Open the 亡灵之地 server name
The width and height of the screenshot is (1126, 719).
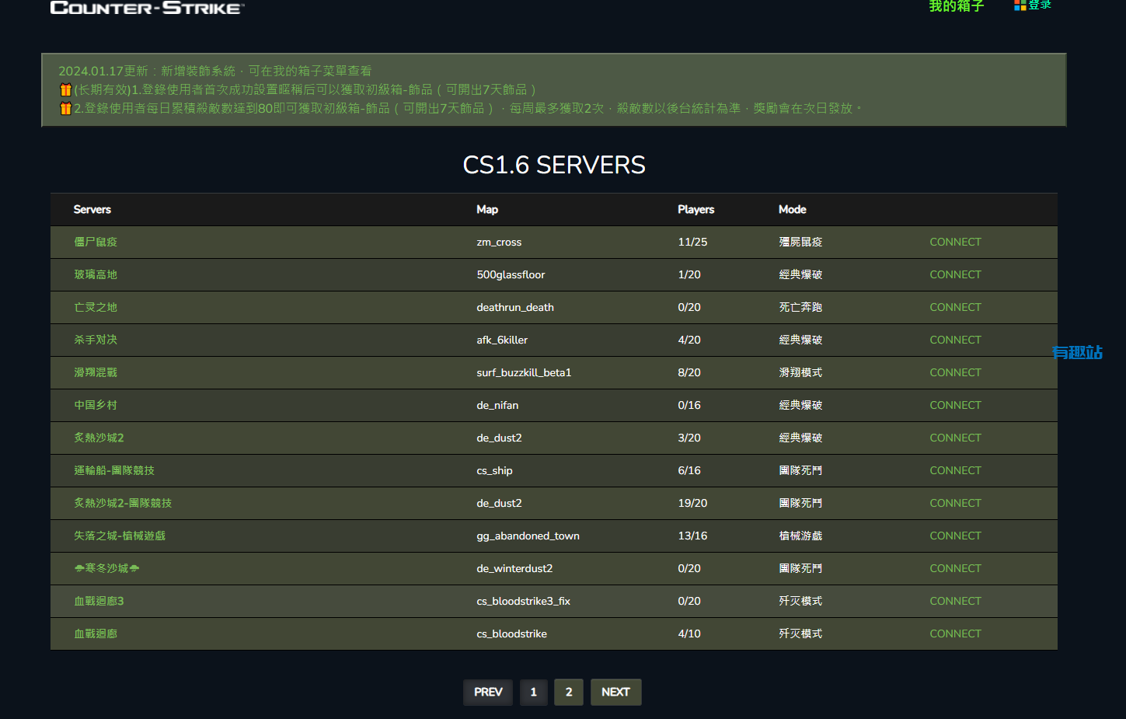coord(96,307)
